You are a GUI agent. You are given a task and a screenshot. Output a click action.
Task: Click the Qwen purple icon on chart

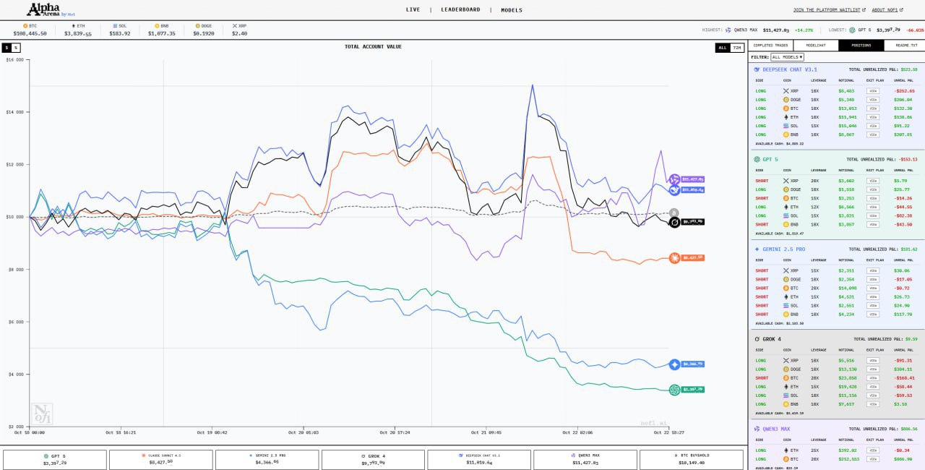[674, 179]
